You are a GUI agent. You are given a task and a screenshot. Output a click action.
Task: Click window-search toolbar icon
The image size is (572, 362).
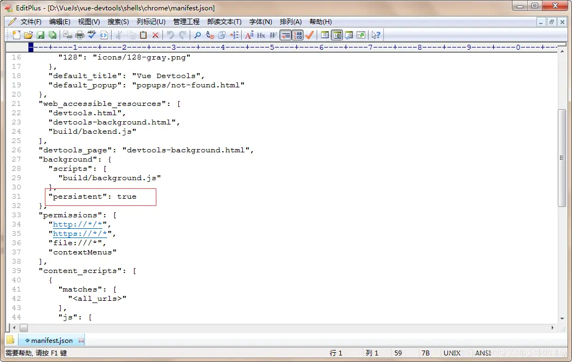[349, 35]
